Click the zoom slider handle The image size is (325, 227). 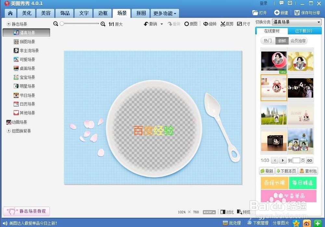[x=62, y=24]
